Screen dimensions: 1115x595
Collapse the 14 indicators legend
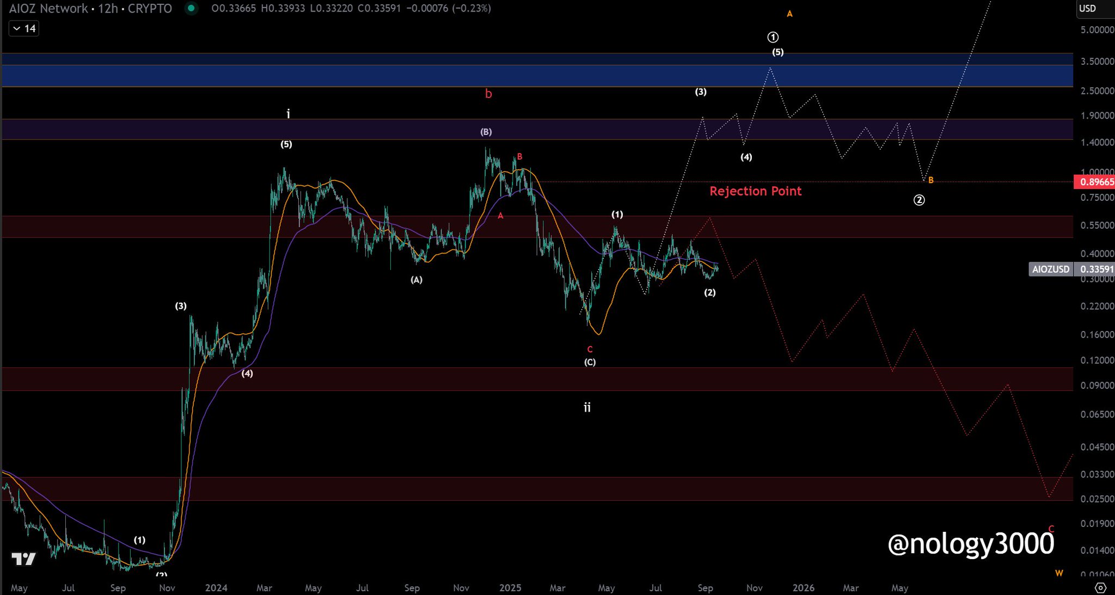(x=24, y=28)
